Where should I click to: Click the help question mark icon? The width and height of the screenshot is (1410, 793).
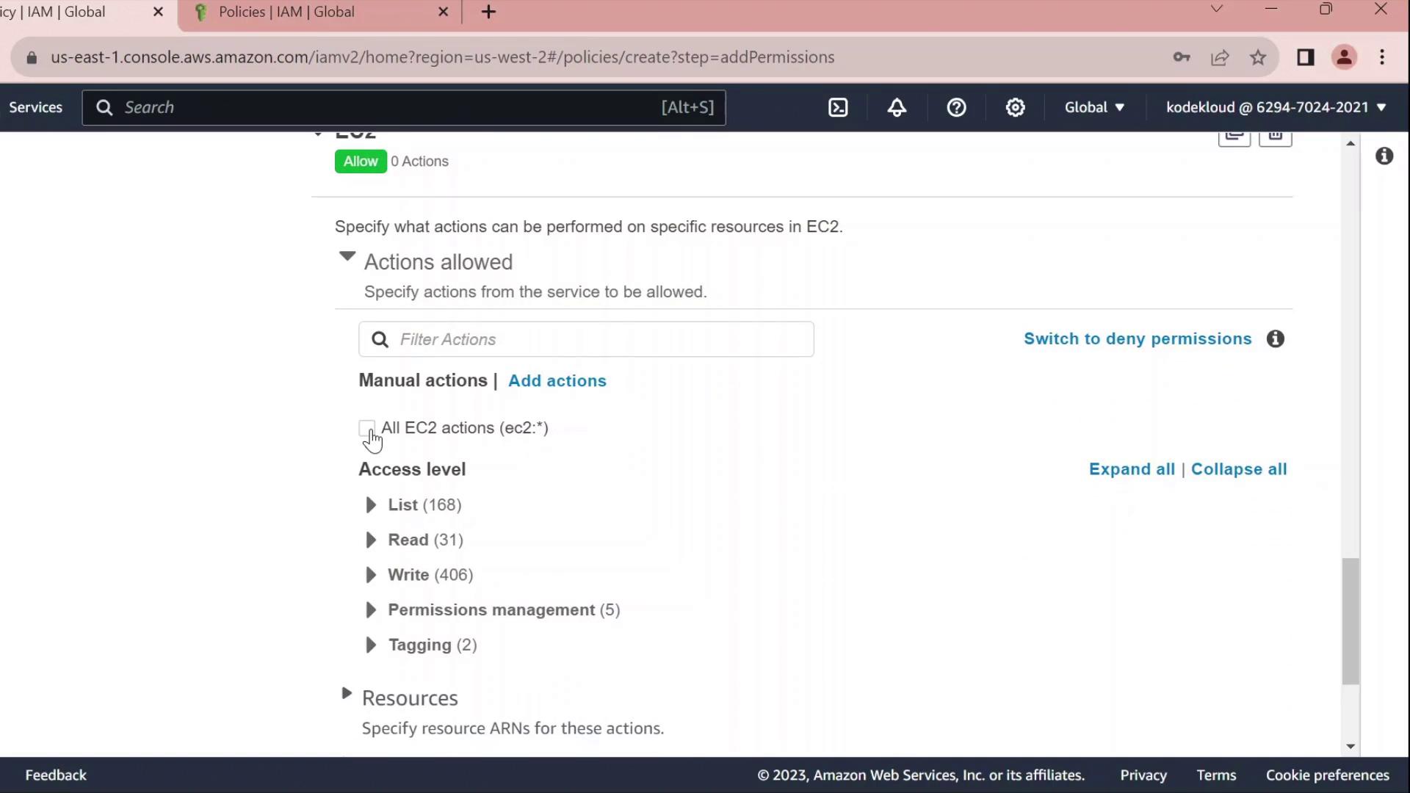[x=956, y=107]
